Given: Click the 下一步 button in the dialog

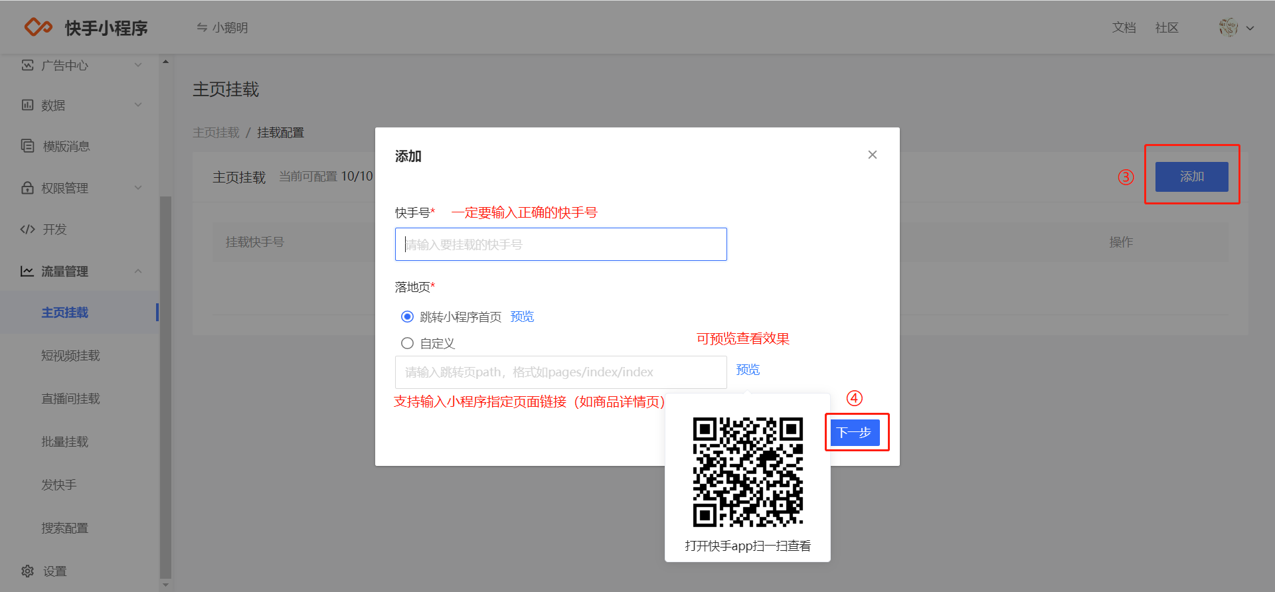Looking at the screenshot, I should [855, 433].
